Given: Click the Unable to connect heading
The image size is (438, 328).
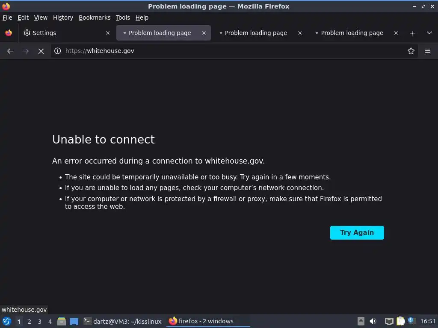Looking at the screenshot, I should pos(104,140).
